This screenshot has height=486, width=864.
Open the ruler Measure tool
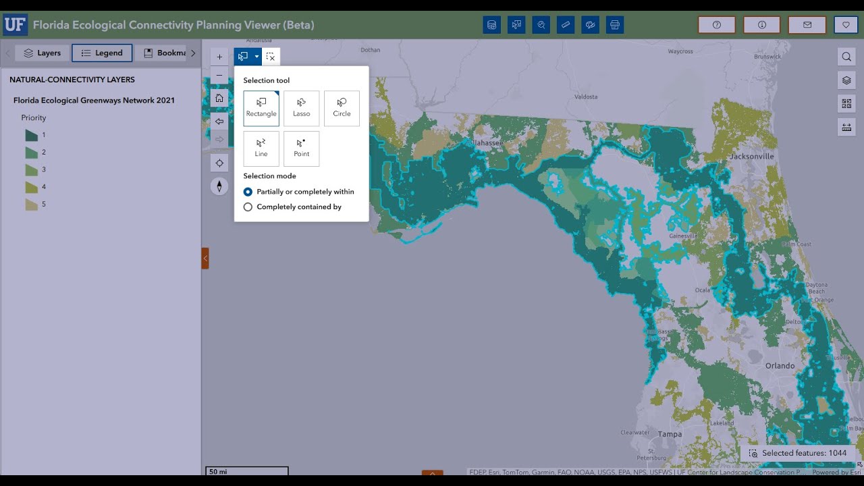coord(566,25)
